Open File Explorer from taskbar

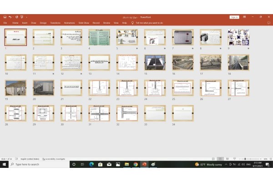127,164
